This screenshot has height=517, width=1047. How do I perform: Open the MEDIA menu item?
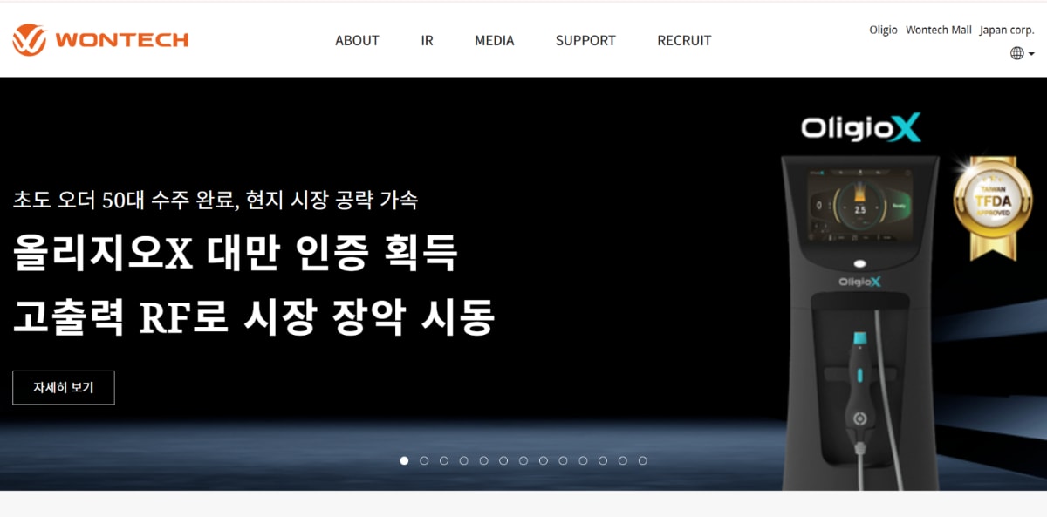494,40
